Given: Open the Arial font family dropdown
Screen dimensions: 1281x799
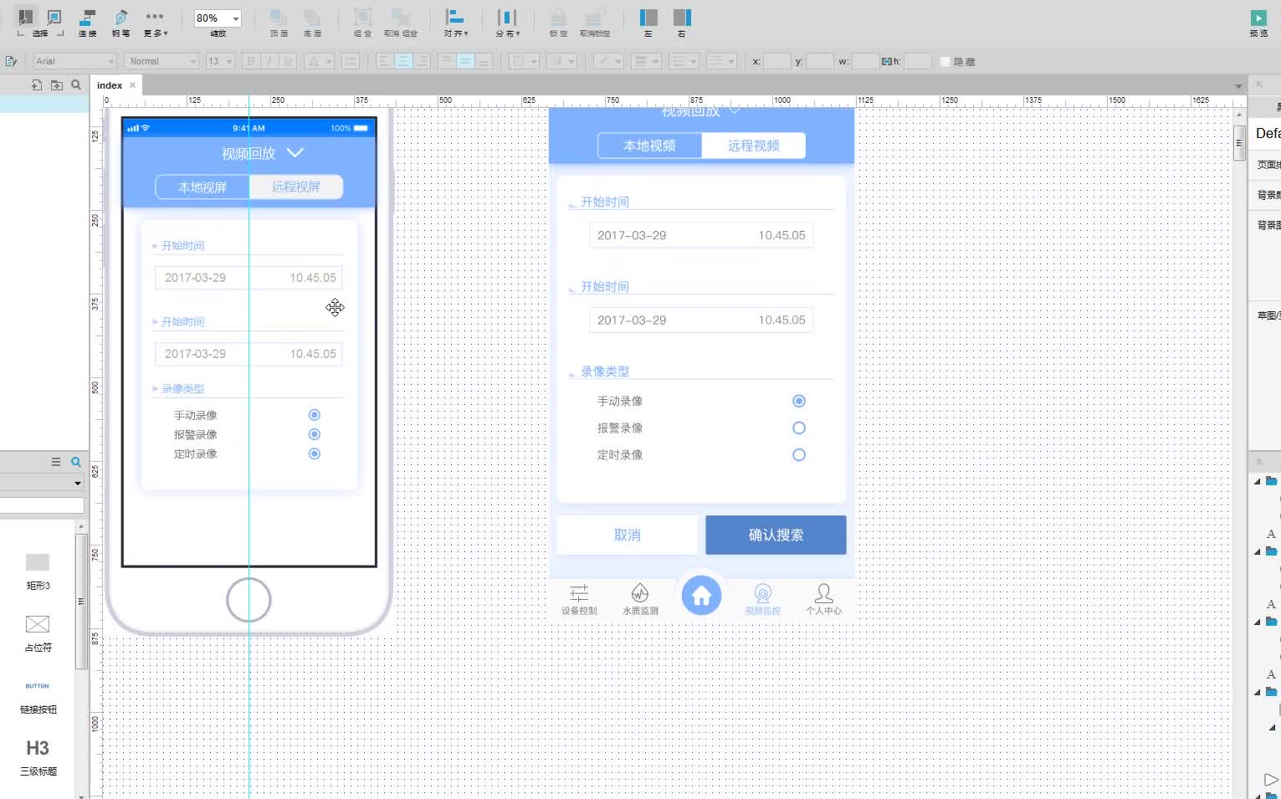Looking at the screenshot, I should click(x=74, y=61).
